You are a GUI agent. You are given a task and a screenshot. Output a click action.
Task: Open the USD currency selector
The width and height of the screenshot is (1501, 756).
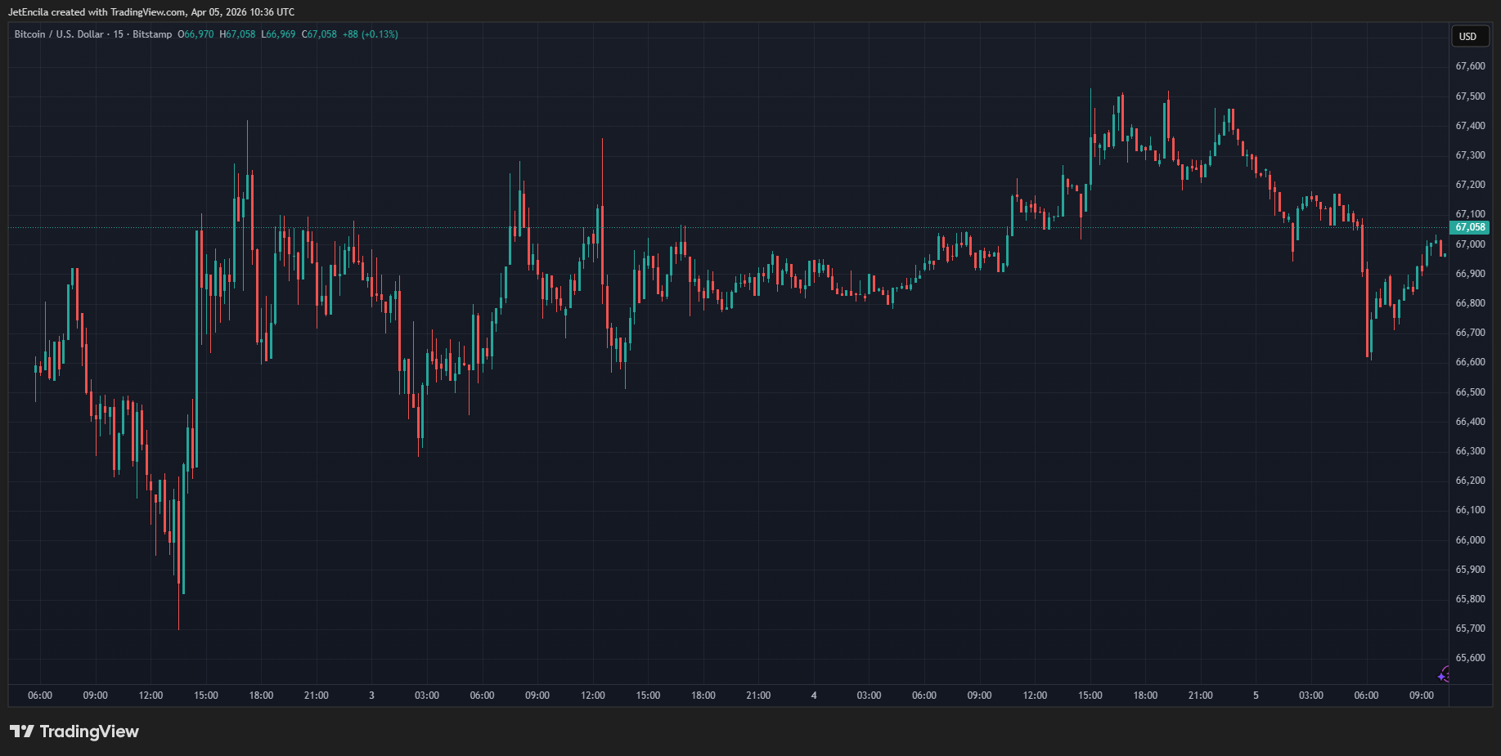pos(1468,37)
